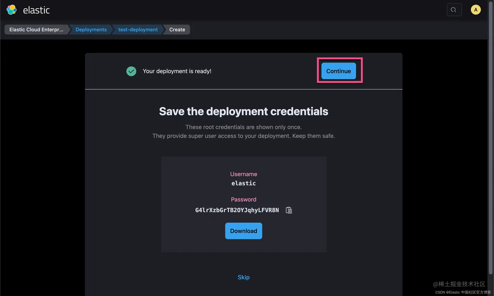Open the user avatar menu 'A'

click(x=476, y=10)
